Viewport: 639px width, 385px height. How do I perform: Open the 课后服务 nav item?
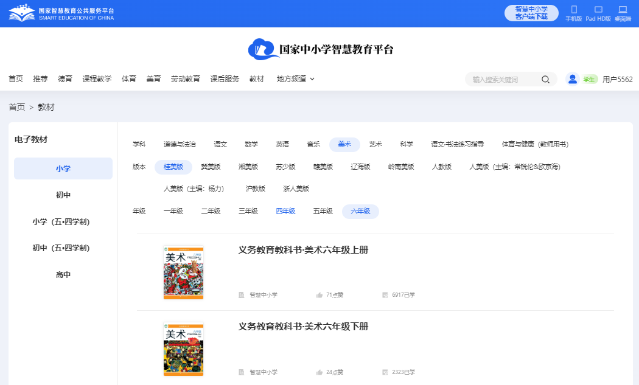point(225,79)
